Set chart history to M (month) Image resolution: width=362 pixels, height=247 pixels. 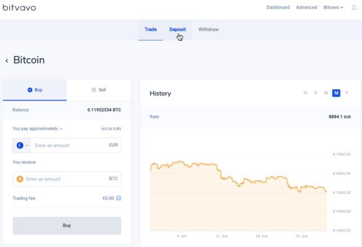(336, 93)
